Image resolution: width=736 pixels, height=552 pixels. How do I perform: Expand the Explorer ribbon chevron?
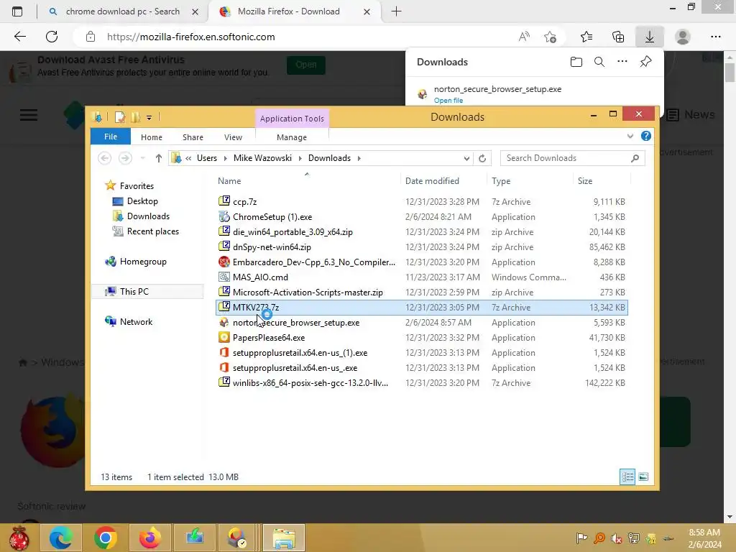tap(630, 136)
